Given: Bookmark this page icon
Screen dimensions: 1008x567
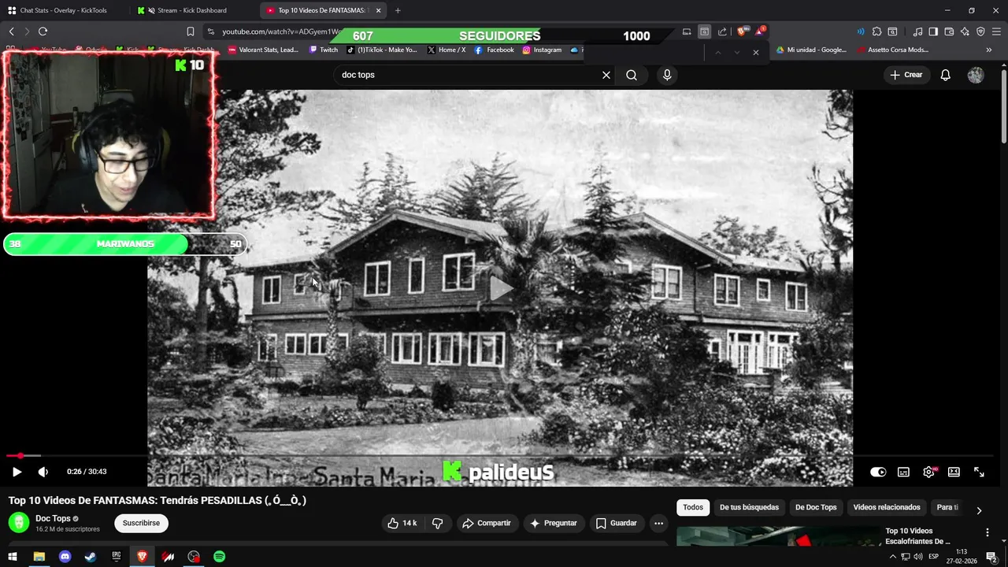Looking at the screenshot, I should [x=190, y=31].
